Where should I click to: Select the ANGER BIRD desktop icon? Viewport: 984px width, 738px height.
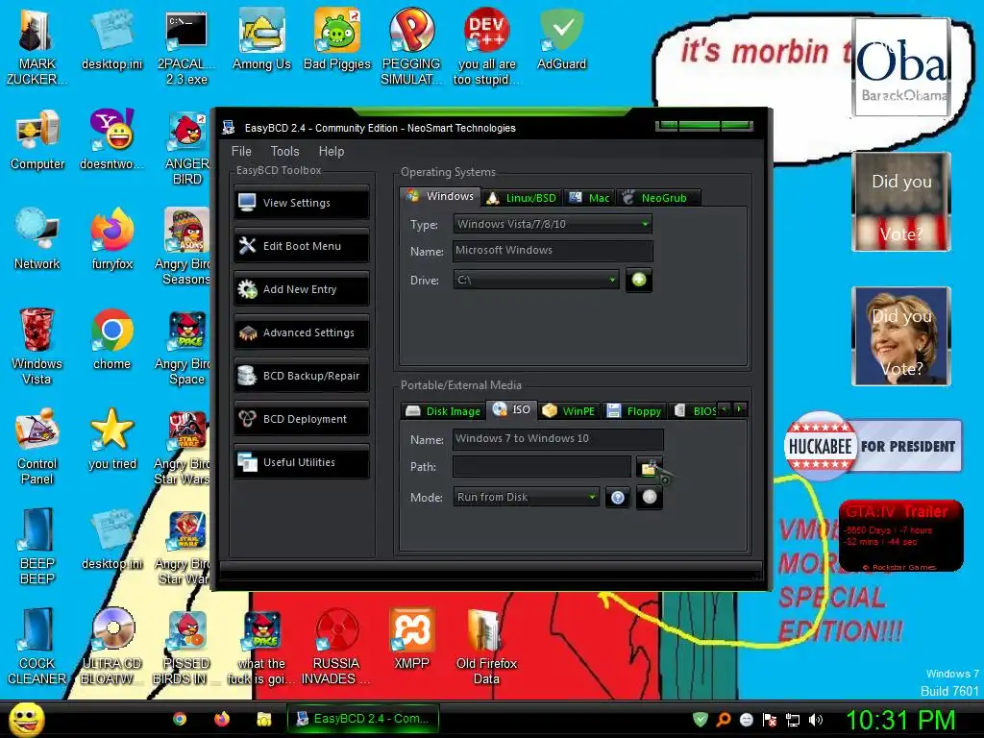[186, 146]
